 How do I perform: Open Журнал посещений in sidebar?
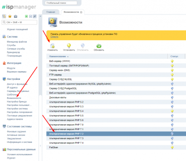[17, 29]
